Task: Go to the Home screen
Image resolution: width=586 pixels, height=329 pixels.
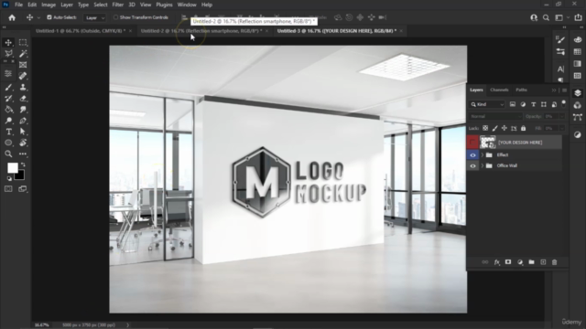Action: tap(12, 17)
